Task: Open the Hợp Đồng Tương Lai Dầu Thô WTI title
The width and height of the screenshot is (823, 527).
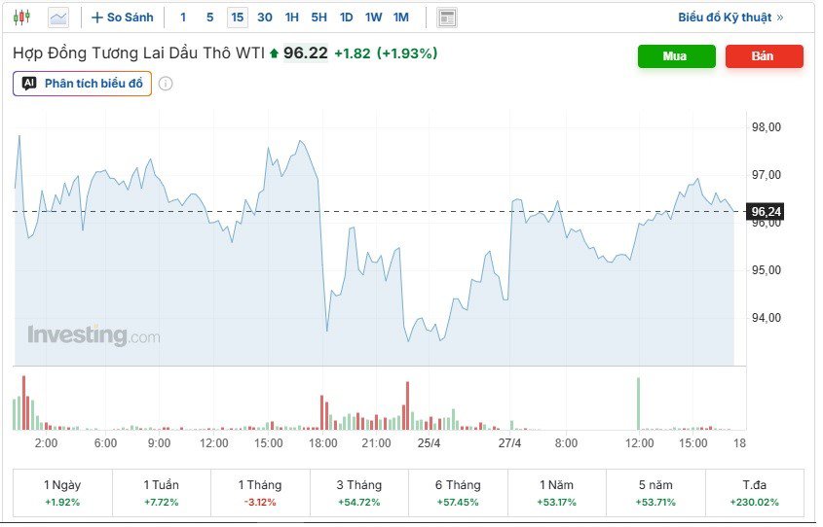Action: (137, 53)
